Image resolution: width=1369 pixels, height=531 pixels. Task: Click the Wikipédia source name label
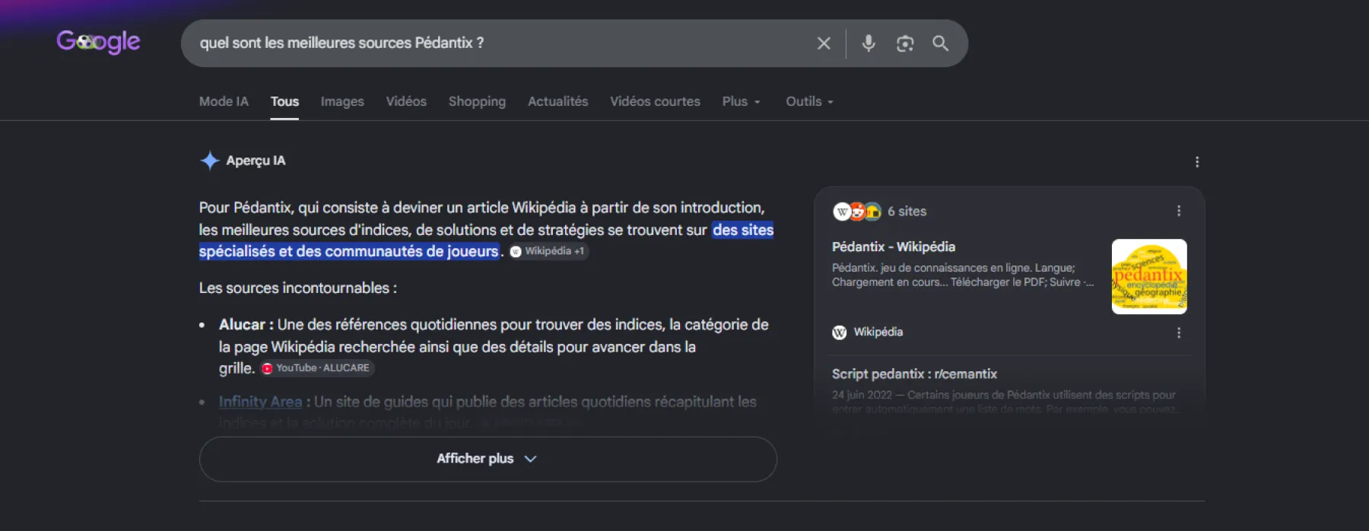click(x=878, y=332)
